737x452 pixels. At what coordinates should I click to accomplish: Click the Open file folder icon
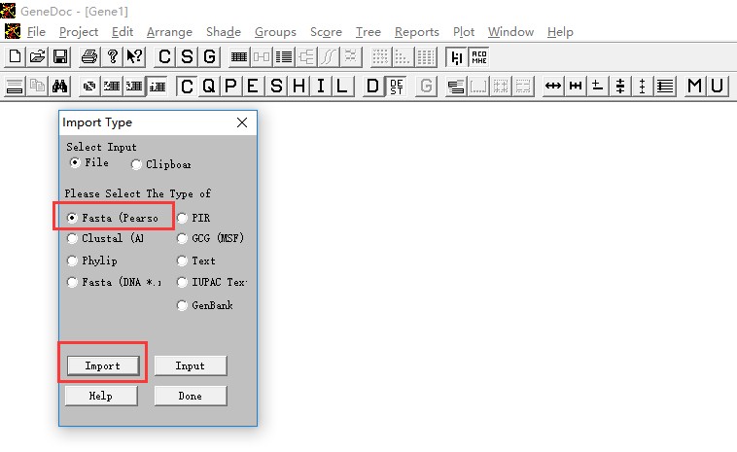click(x=37, y=57)
